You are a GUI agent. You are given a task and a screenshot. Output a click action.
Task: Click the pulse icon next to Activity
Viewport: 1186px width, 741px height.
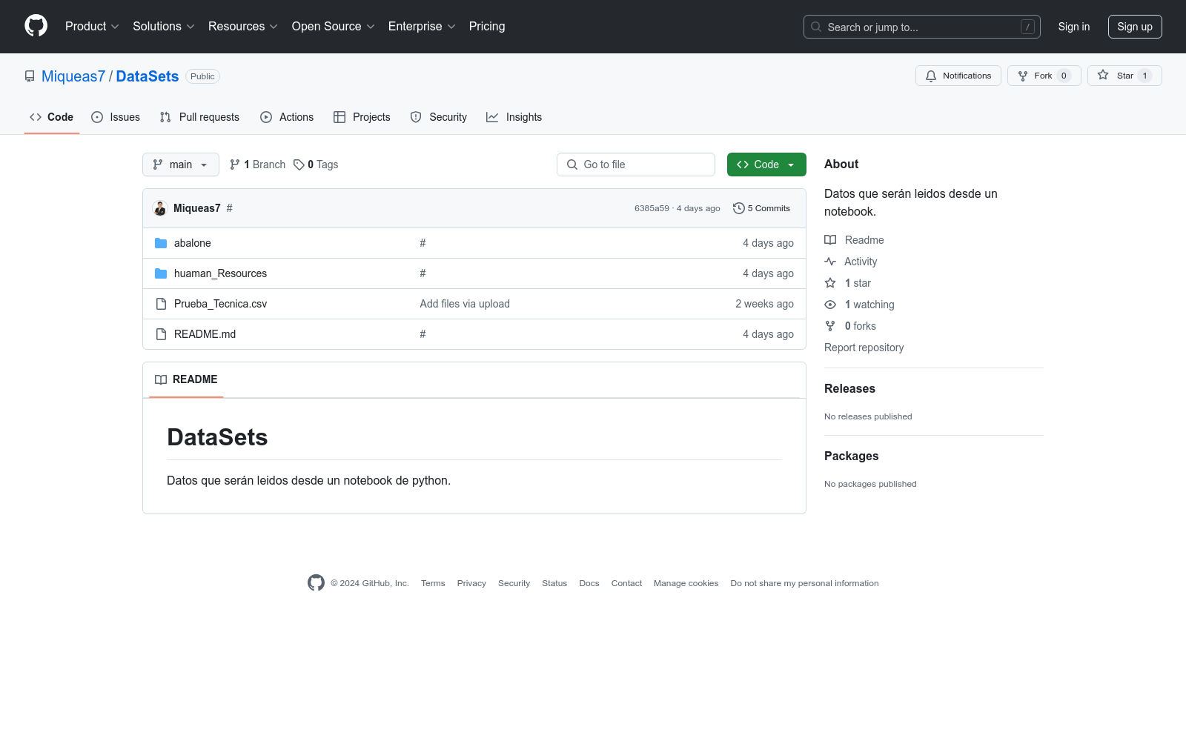pos(830,262)
